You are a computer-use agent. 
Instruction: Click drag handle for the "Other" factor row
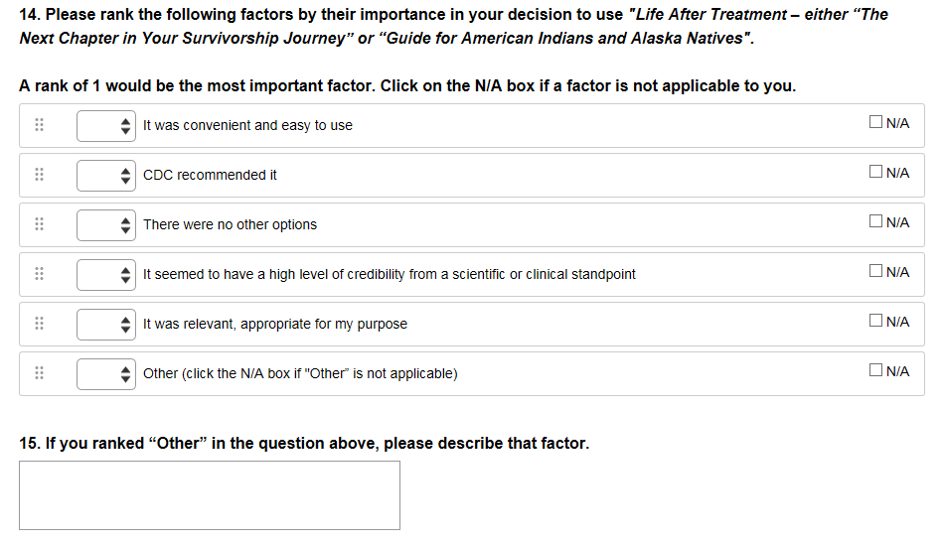tap(39, 373)
